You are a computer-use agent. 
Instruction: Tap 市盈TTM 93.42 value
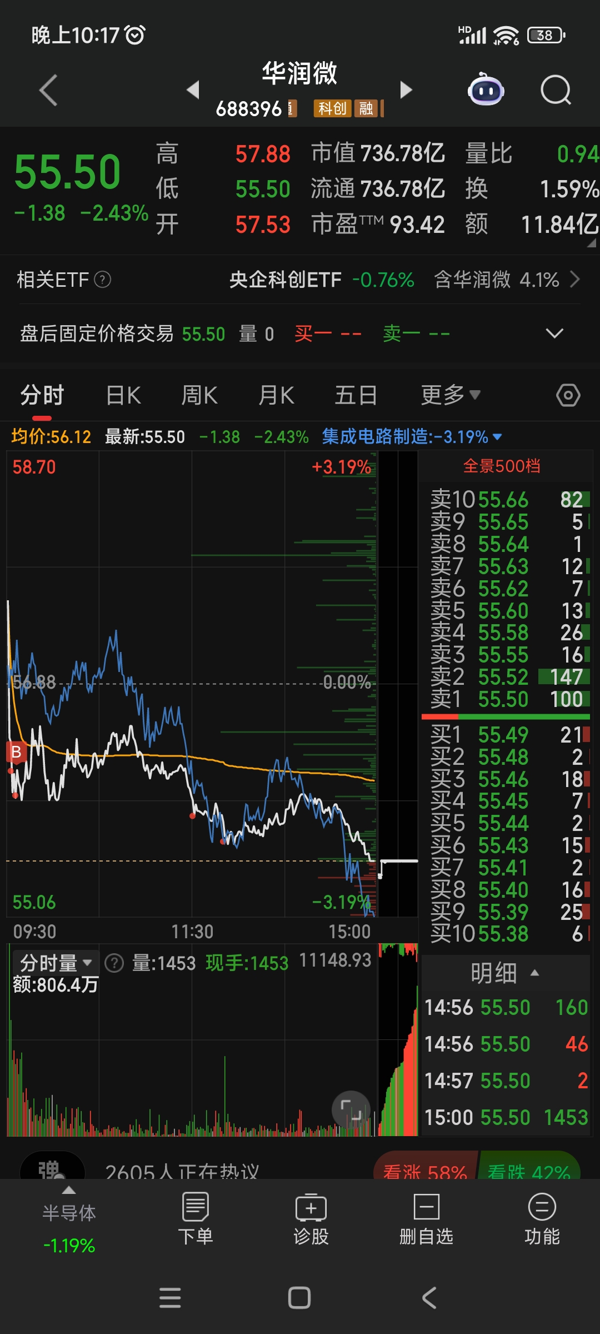click(x=378, y=225)
